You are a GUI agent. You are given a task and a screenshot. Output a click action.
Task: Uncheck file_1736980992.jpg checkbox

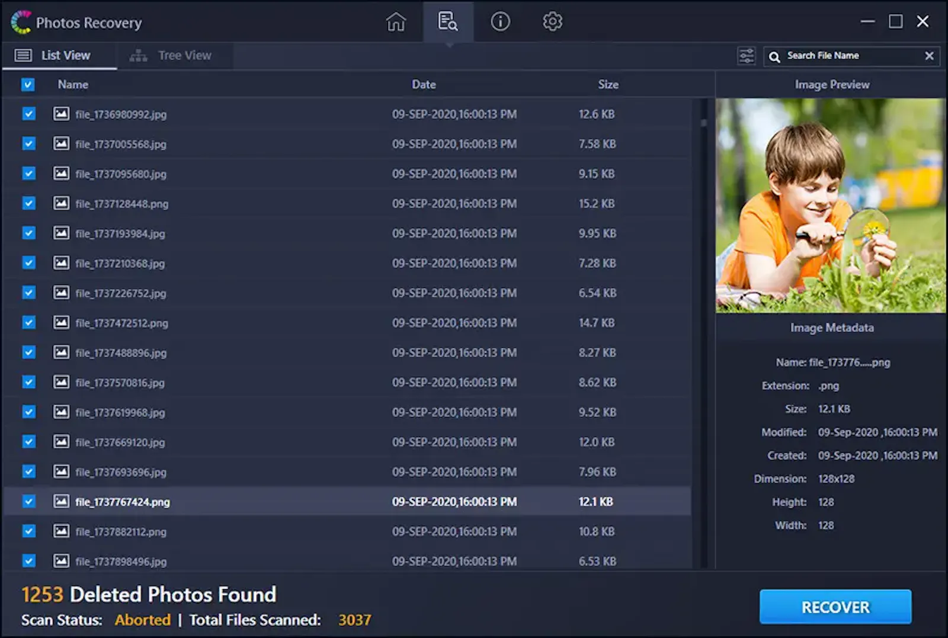[x=28, y=114]
